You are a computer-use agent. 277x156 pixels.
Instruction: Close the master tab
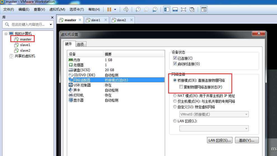pyautogui.click(x=80, y=20)
